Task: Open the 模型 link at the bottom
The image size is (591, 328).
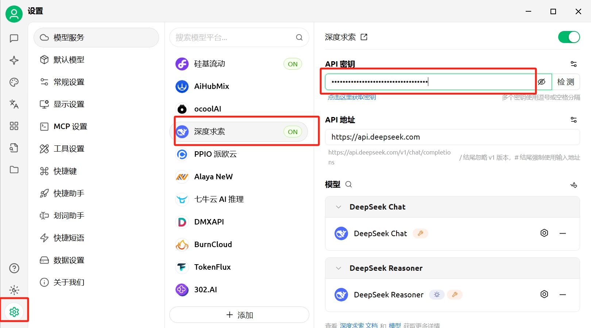Action: coord(395,325)
